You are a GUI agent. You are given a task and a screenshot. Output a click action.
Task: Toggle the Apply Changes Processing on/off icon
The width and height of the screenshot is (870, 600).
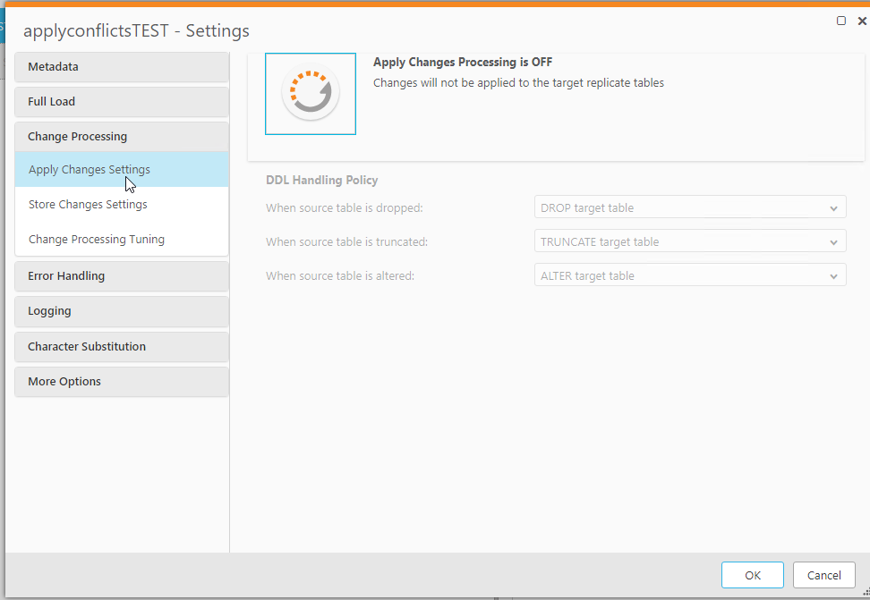click(311, 94)
